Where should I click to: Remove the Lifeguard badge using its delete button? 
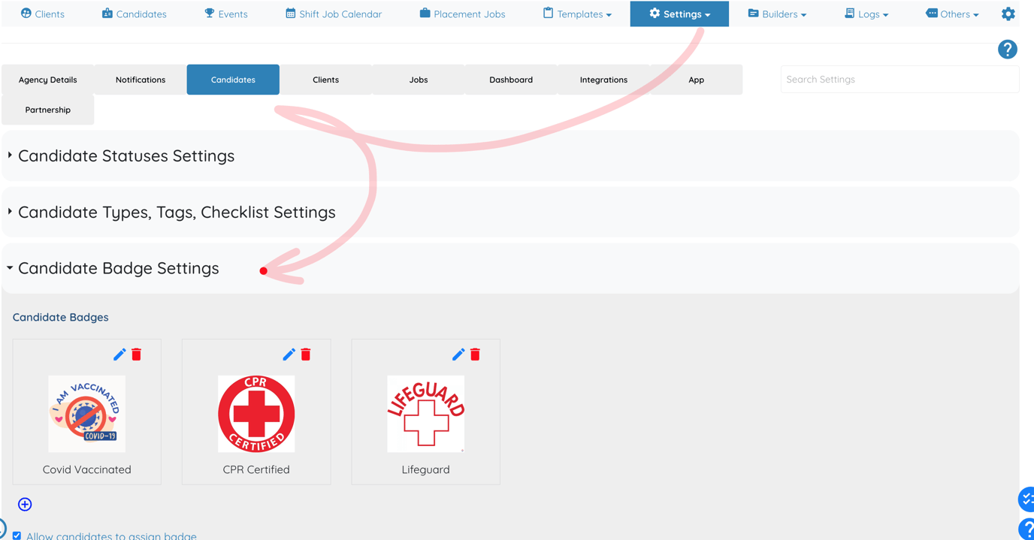(x=474, y=354)
